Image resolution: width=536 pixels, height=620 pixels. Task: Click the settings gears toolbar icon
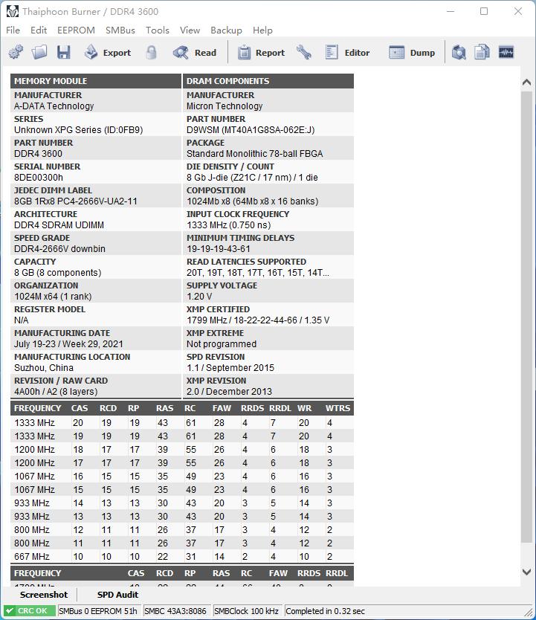point(16,52)
